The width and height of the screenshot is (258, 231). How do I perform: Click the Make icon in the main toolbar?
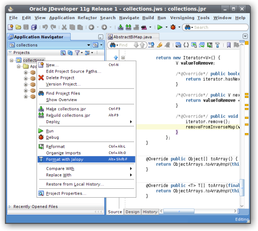click(120, 27)
